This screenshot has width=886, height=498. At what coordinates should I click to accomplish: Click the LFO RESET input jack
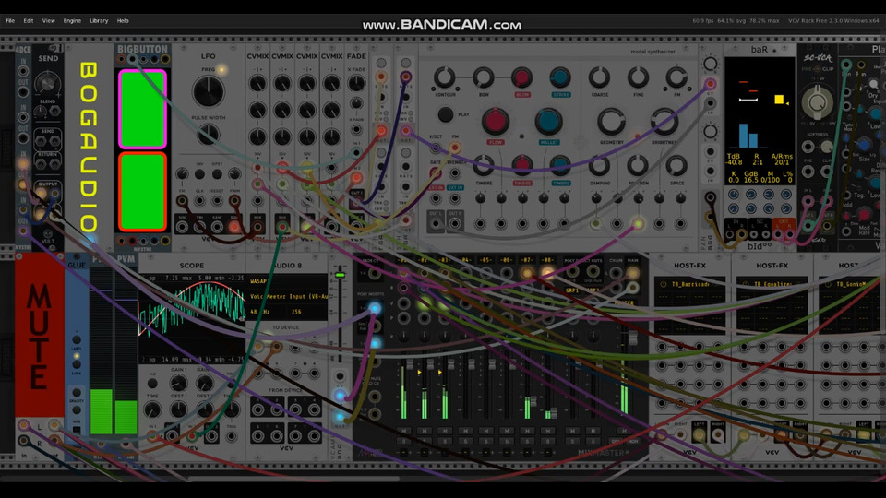click(x=217, y=200)
